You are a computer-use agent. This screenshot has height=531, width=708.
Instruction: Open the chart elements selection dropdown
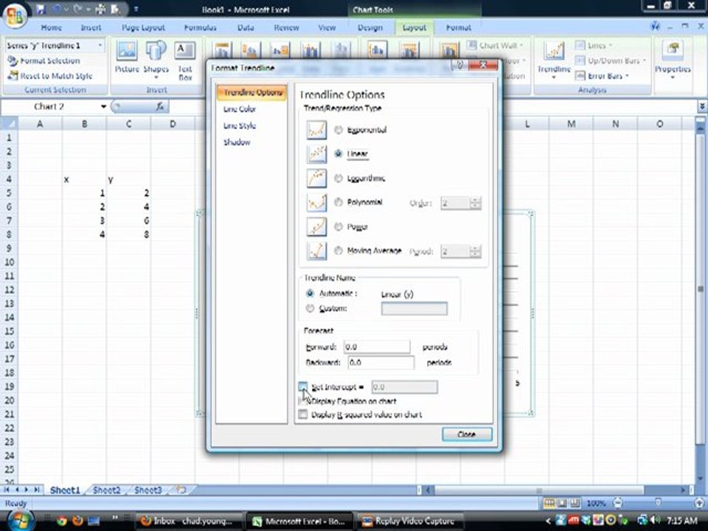coord(100,46)
